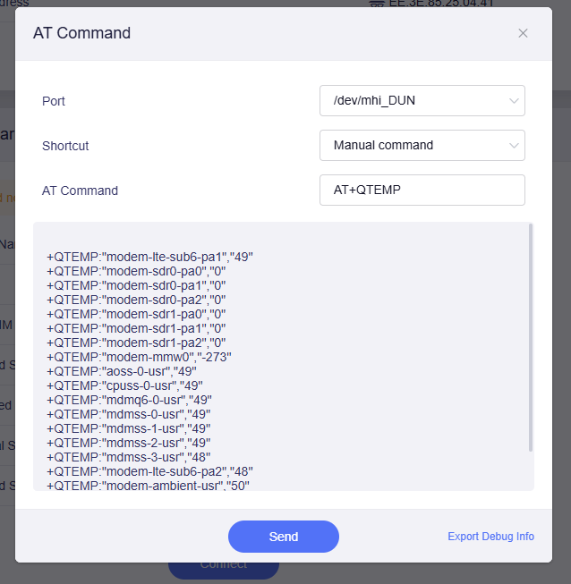Click the modem-sdr1-pa2 result line

(x=136, y=343)
